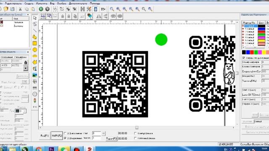This screenshot has width=269, height=151.
Task: Click the Red(F1) button
Action: tap(45, 135)
